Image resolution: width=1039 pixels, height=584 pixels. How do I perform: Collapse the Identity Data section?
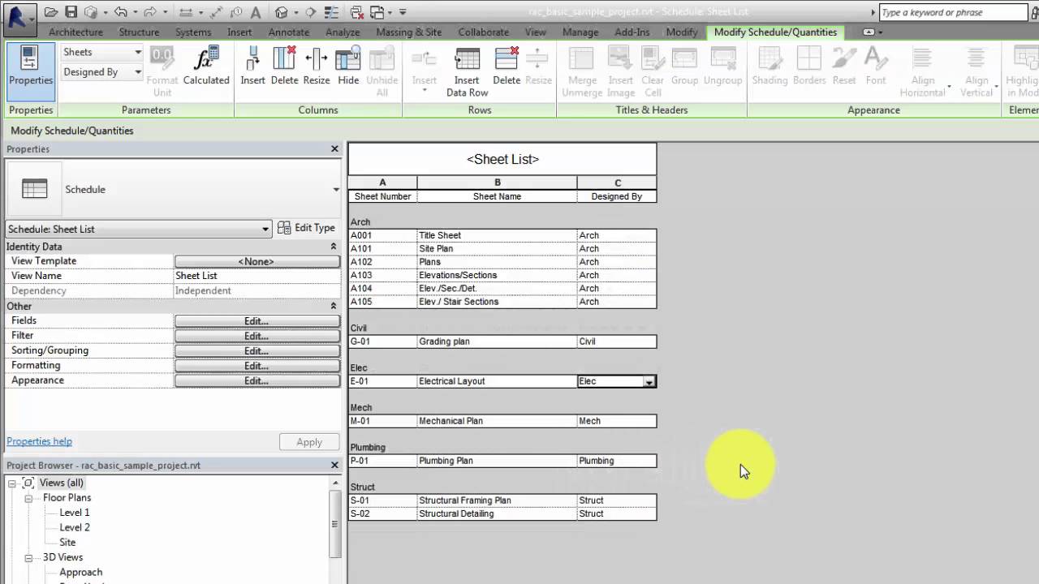333,247
